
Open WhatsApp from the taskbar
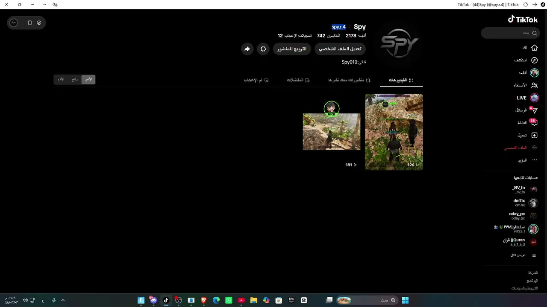[x=229, y=300]
